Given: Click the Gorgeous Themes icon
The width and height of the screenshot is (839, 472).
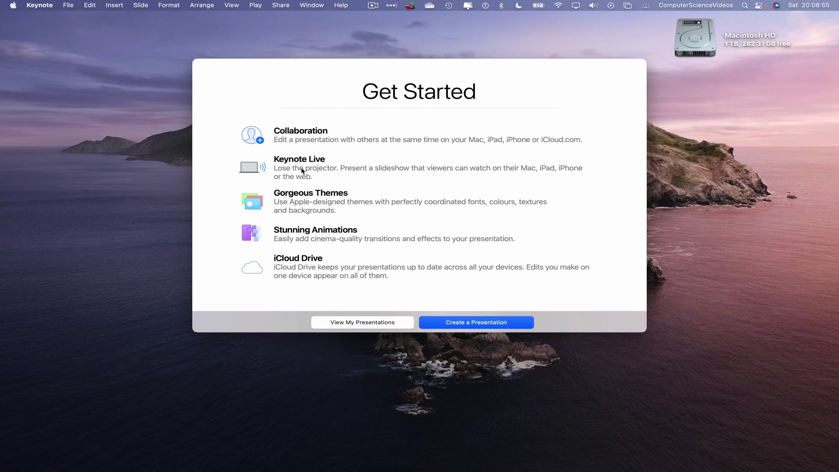Looking at the screenshot, I should [252, 201].
